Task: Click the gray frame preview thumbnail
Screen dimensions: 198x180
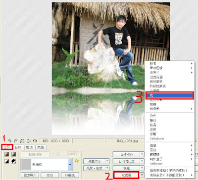Action: point(26,164)
